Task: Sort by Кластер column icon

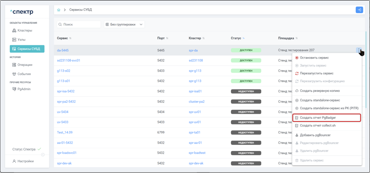Action: click(204, 38)
